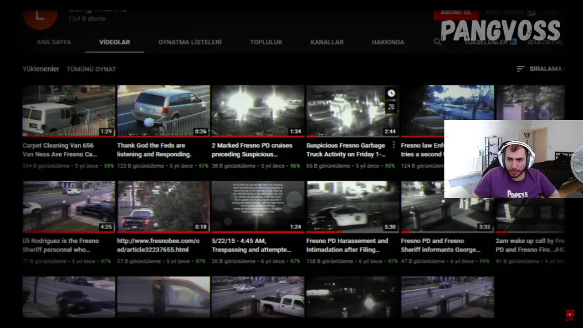
Task: Open the 1:24 trespassing video thumbnail
Action: coord(258,206)
